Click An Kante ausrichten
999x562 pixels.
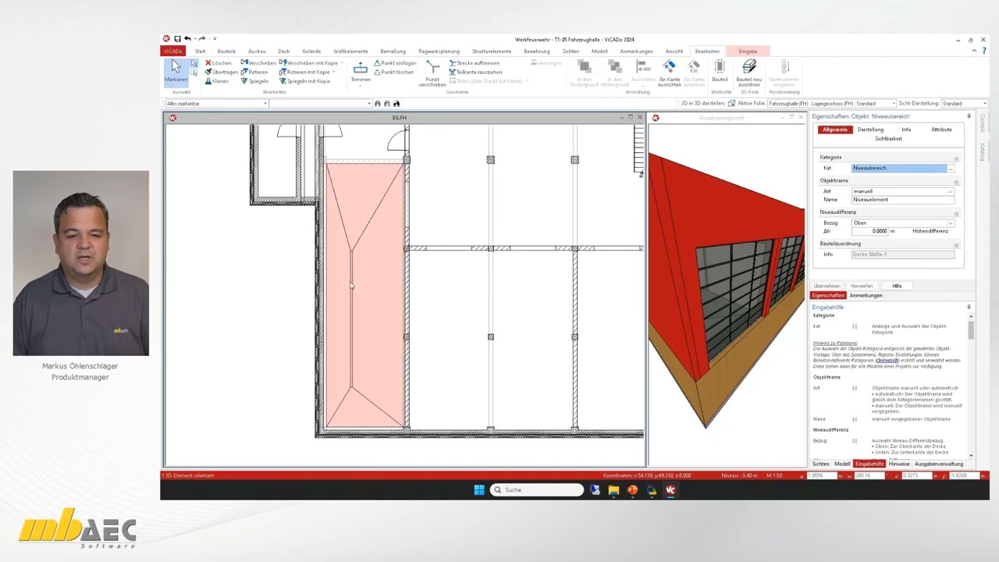point(670,73)
